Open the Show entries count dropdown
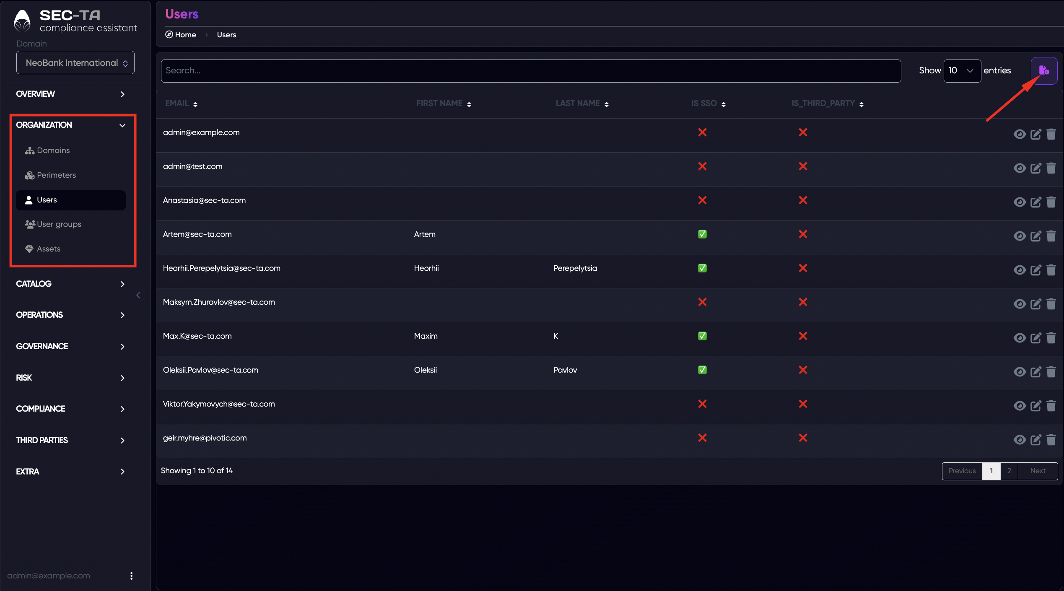The image size is (1064, 591). point(962,70)
